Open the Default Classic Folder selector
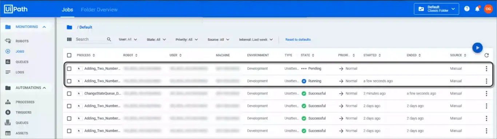The image size is (497, 139). 436,9
